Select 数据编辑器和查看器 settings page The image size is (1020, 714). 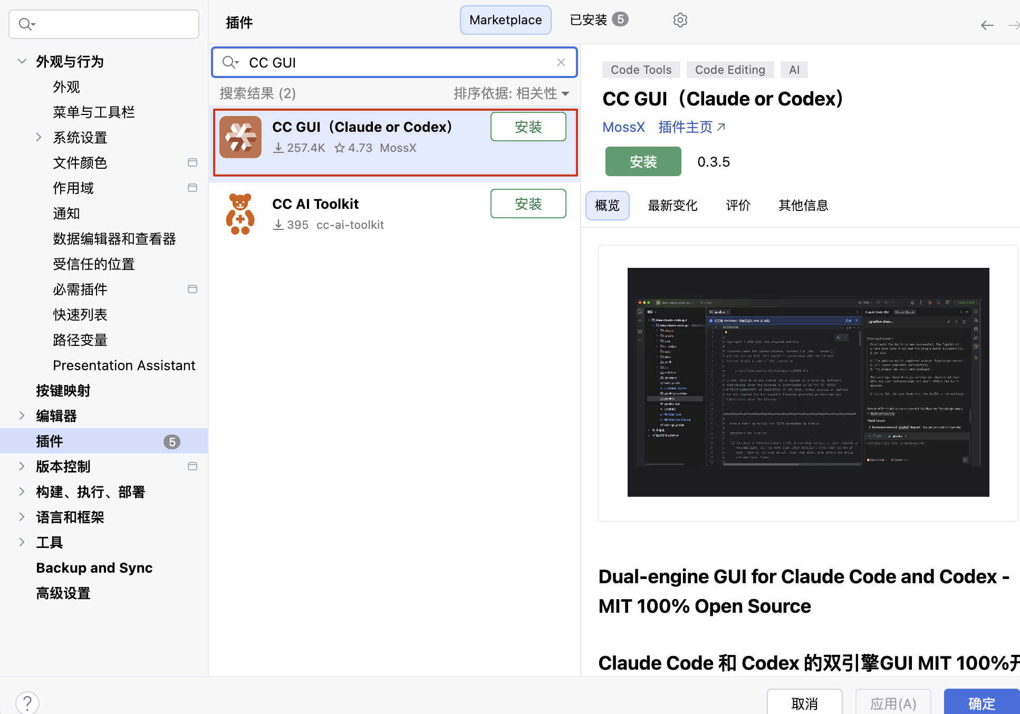pos(114,238)
